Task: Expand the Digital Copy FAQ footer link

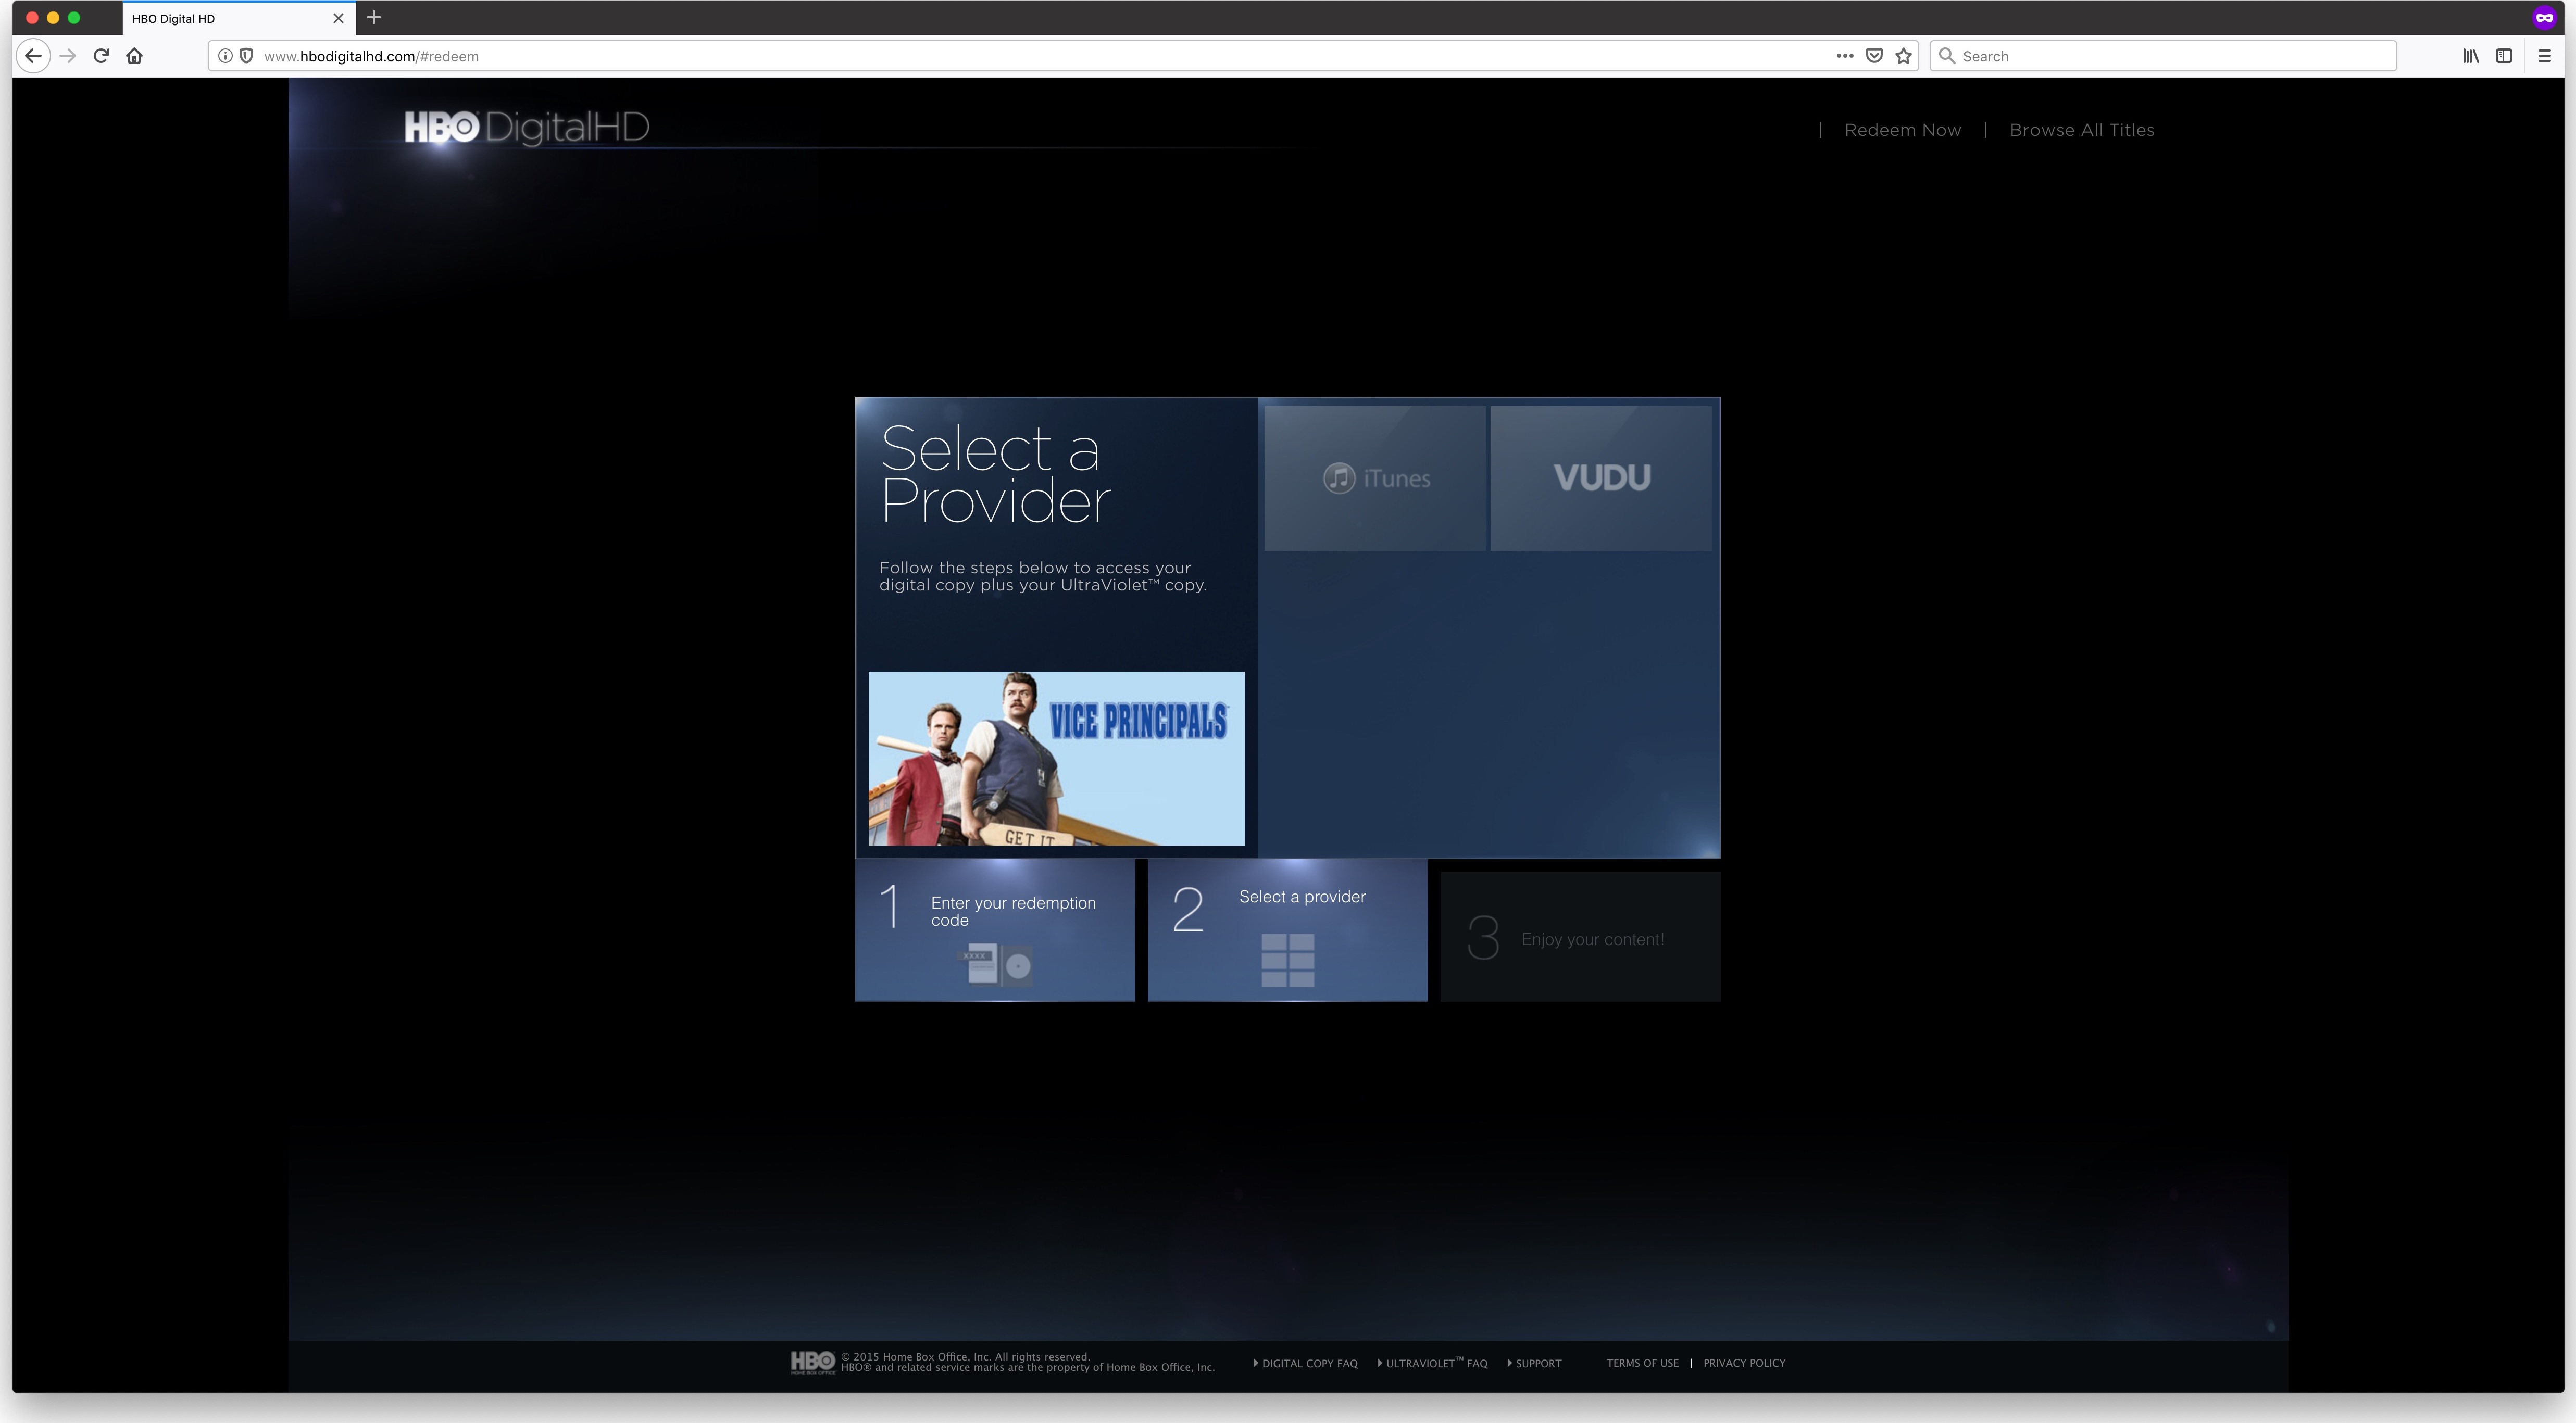Action: [1306, 1363]
